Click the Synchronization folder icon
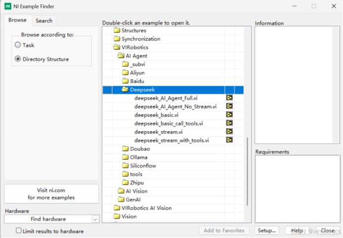 click(x=117, y=39)
